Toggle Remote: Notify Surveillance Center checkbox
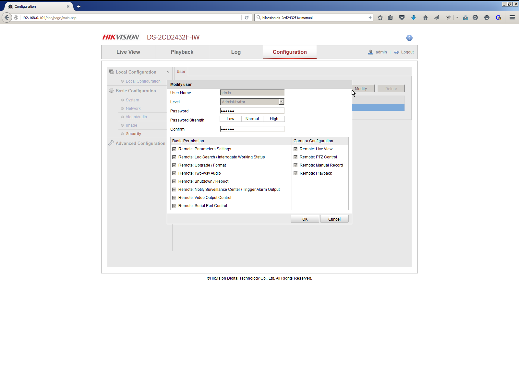The width and height of the screenshot is (519, 381). click(174, 190)
